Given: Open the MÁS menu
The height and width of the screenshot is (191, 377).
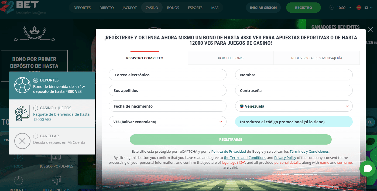Looking at the screenshot, I should pos(215,8).
